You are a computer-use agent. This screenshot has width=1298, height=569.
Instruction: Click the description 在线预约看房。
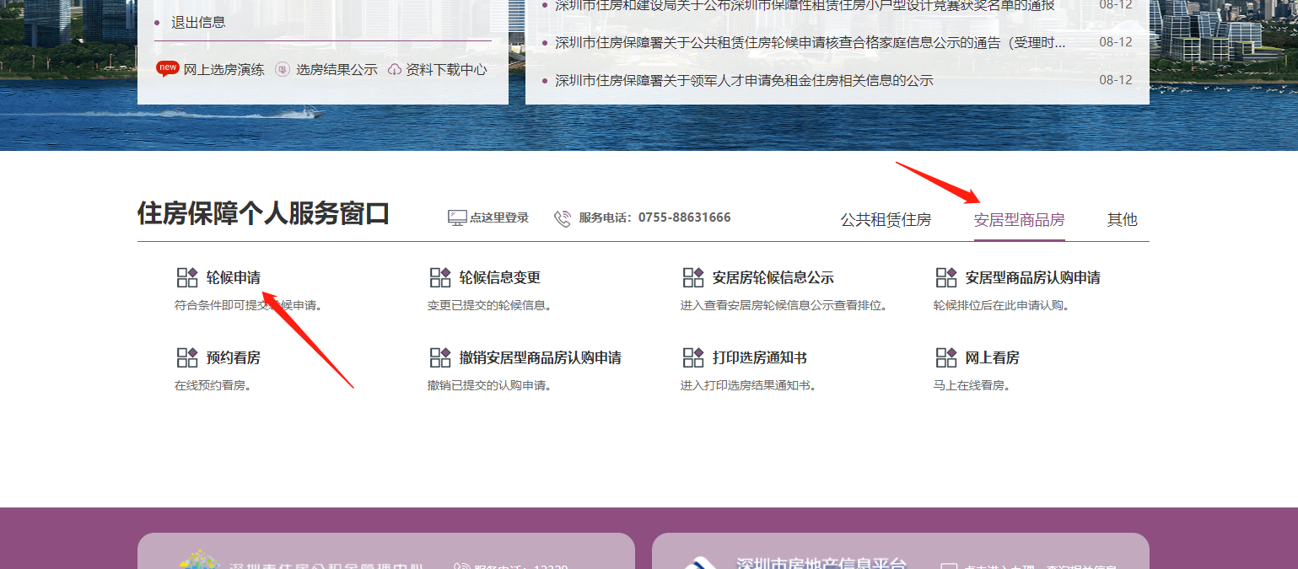click(213, 385)
